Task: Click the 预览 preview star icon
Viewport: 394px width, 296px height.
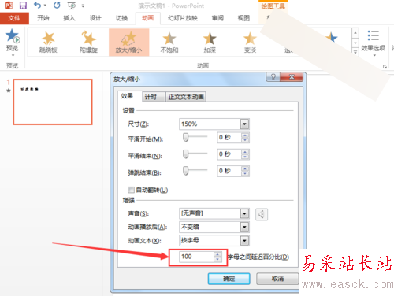Action: pyautogui.click(x=13, y=35)
